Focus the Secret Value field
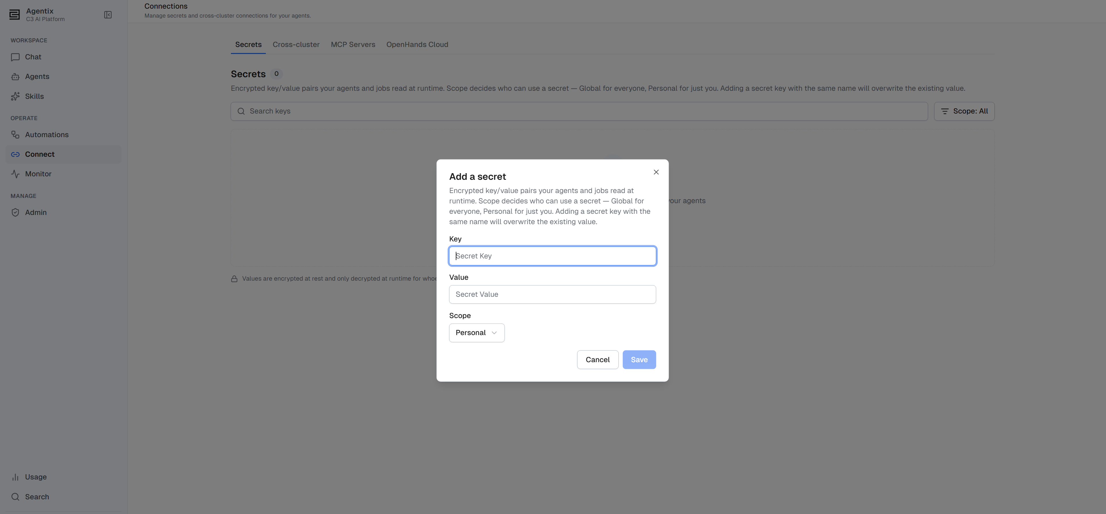This screenshot has width=1106, height=514. point(552,294)
